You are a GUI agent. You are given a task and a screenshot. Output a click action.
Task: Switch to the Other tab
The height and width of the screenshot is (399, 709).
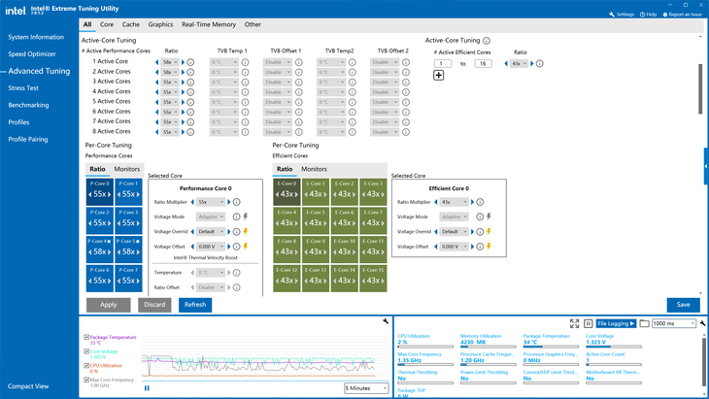tap(253, 25)
